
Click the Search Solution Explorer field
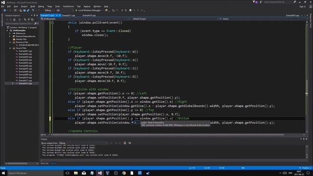[x=19, y=23]
